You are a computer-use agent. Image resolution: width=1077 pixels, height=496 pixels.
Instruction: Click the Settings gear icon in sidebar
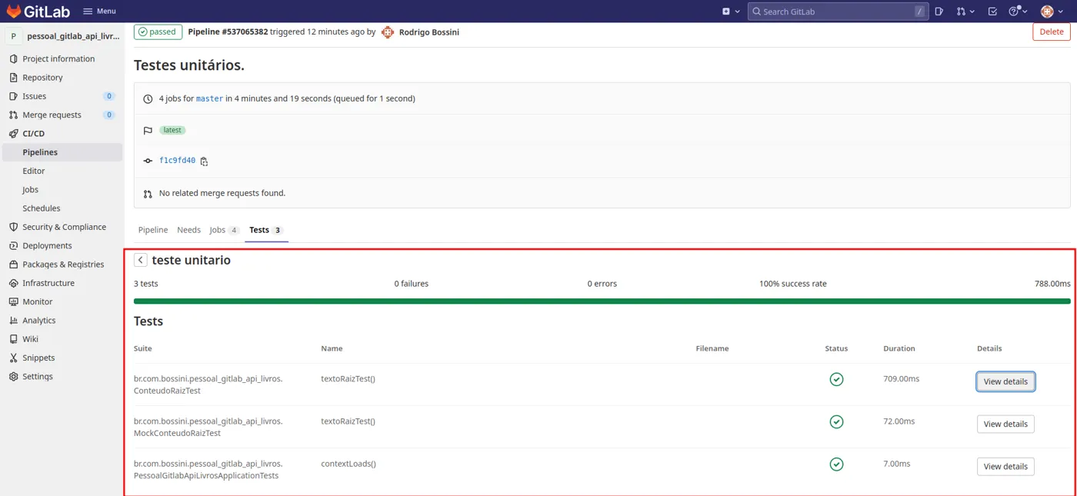tap(13, 377)
